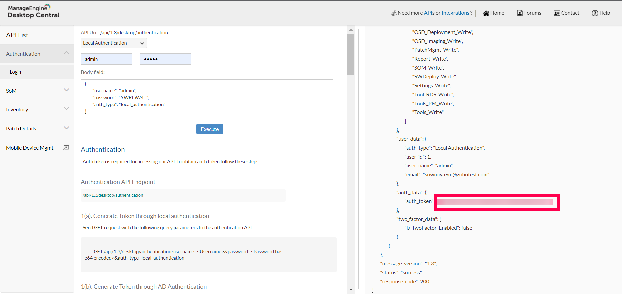Click the Forums icon in header
The height and width of the screenshot is (299, 622).
click(x=520, y=13)
